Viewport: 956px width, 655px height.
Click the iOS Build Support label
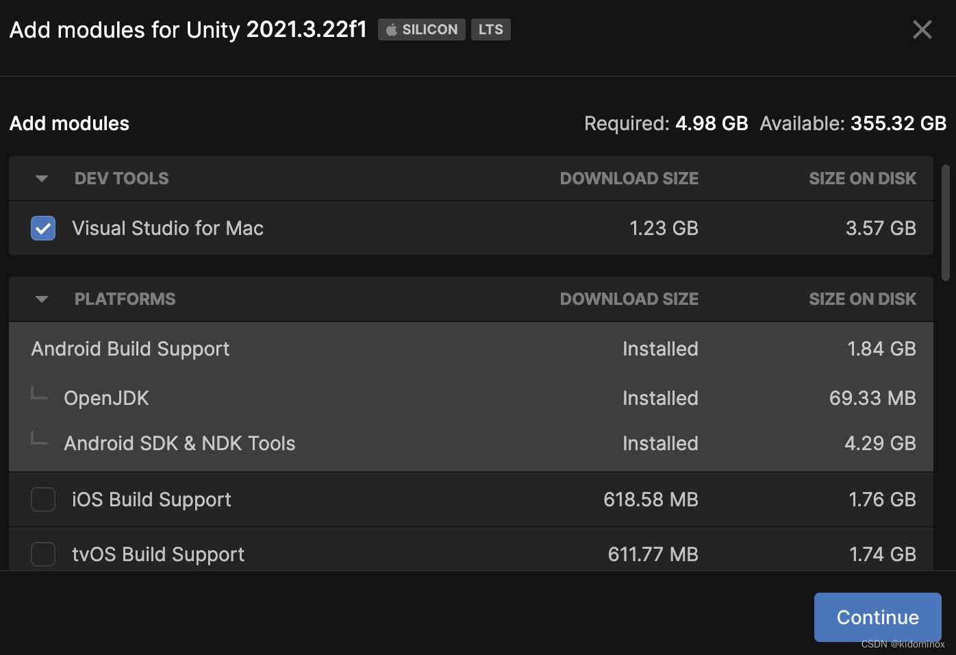click(x=151, y=499)
